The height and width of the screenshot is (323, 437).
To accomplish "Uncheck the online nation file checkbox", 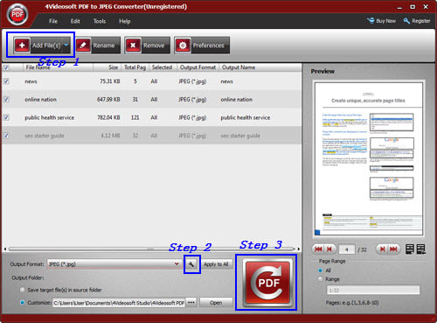I will coord(6,99).
